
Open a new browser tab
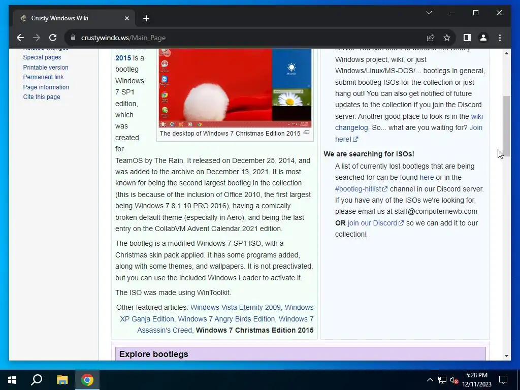146,18
